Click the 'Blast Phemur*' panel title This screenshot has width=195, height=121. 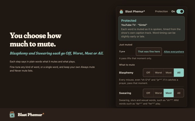135,11
